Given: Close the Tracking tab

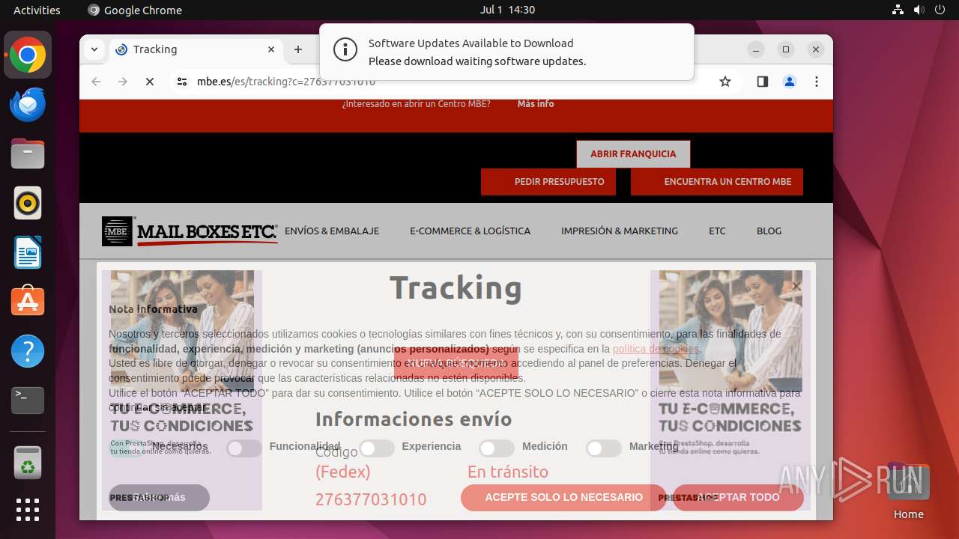Looking at the screenshot, I should 271,49.
